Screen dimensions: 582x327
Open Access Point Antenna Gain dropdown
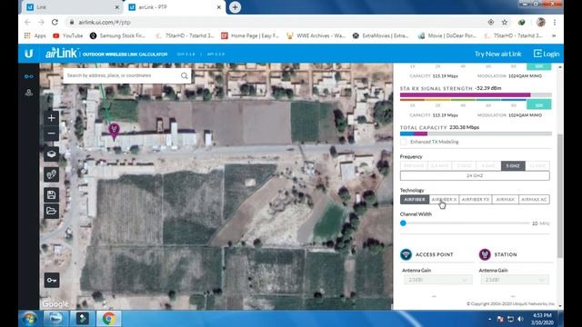[x=438, y=280]
